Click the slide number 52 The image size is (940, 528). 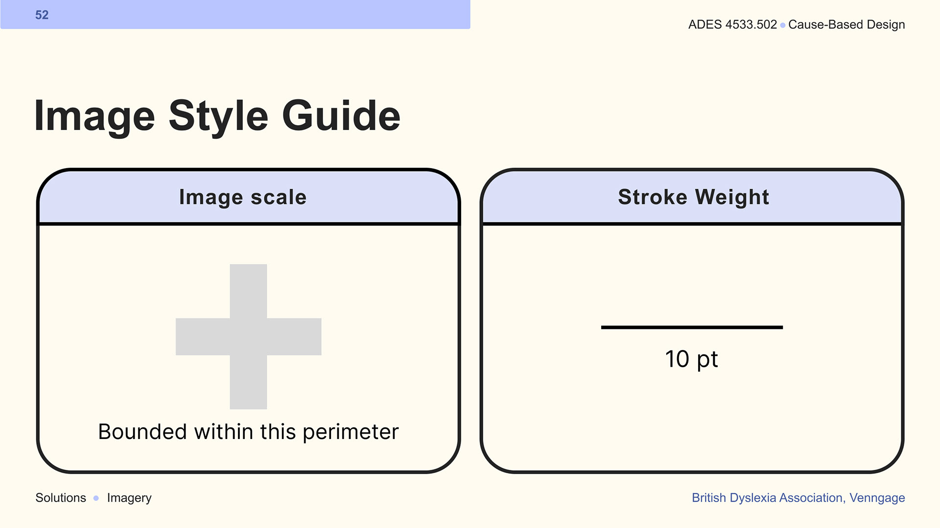[42, 15]
